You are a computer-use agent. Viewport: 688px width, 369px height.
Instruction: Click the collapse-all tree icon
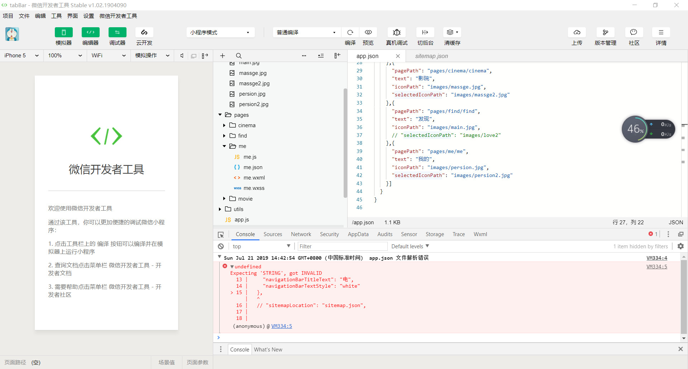click(321, 56)
